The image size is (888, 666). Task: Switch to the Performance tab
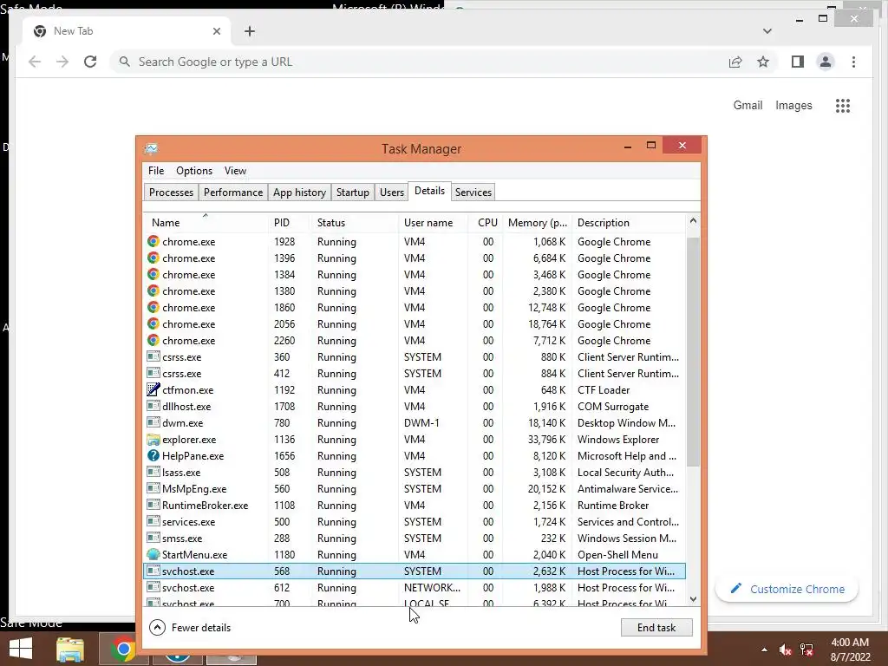(232, 192)
